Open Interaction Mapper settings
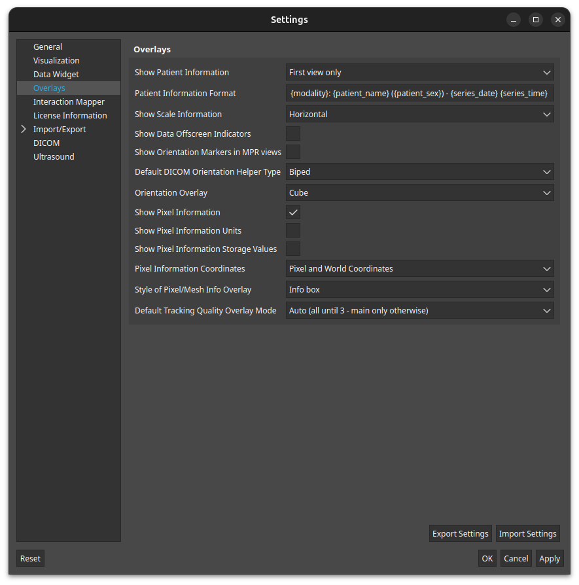Screen dimensions: 579x585 pyautogui.click(x=69, y=102)
